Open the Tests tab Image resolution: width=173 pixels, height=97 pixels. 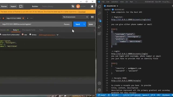(41, 30)
